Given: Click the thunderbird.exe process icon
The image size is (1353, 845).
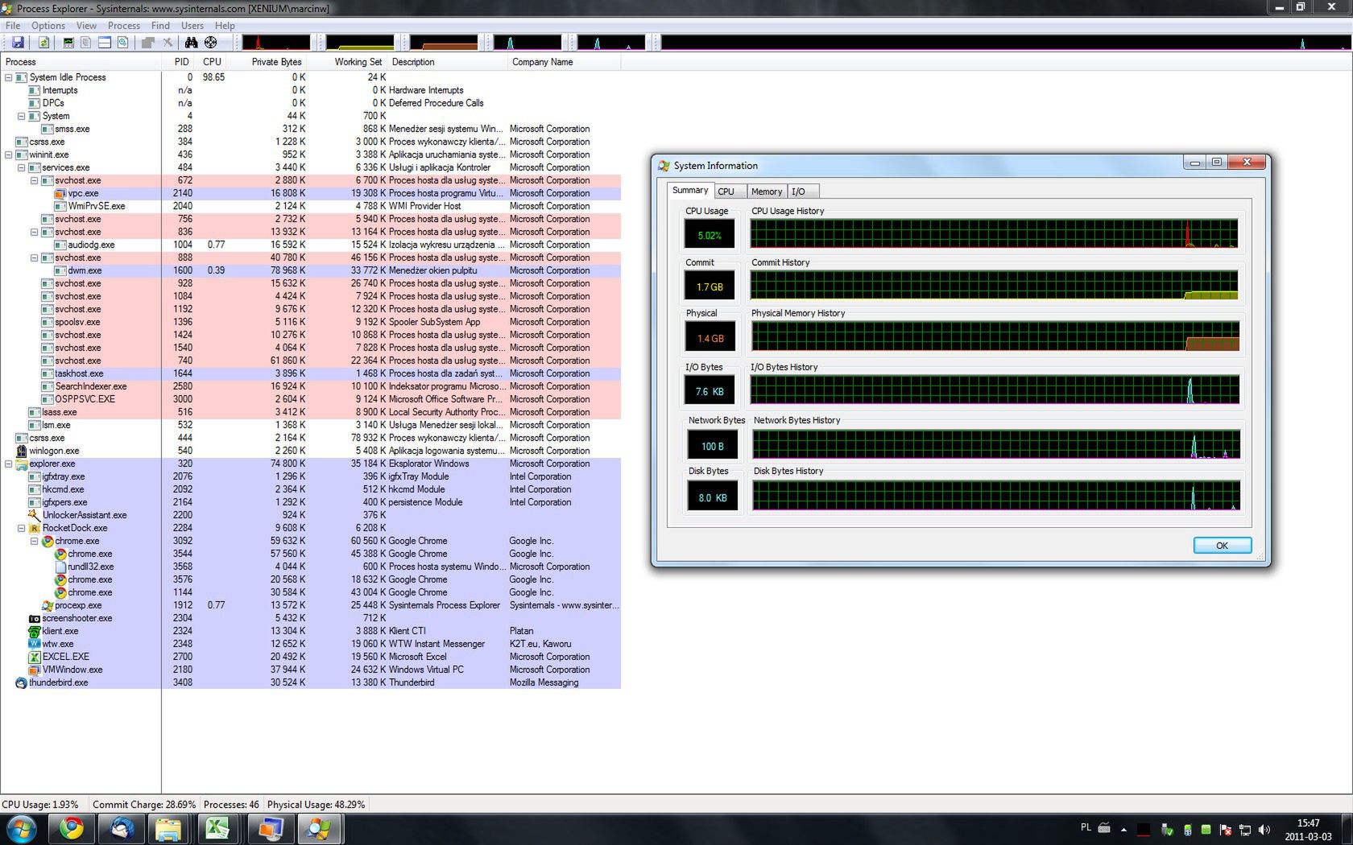Looking at the screenshot, I should tap(22, 682).
